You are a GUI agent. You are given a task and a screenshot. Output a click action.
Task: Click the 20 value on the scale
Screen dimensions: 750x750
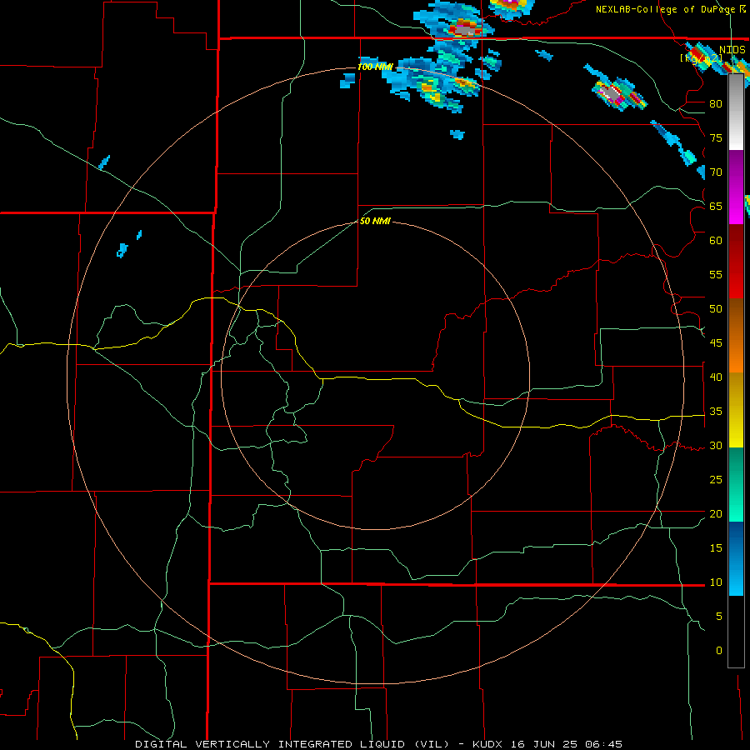coord(716,513)
